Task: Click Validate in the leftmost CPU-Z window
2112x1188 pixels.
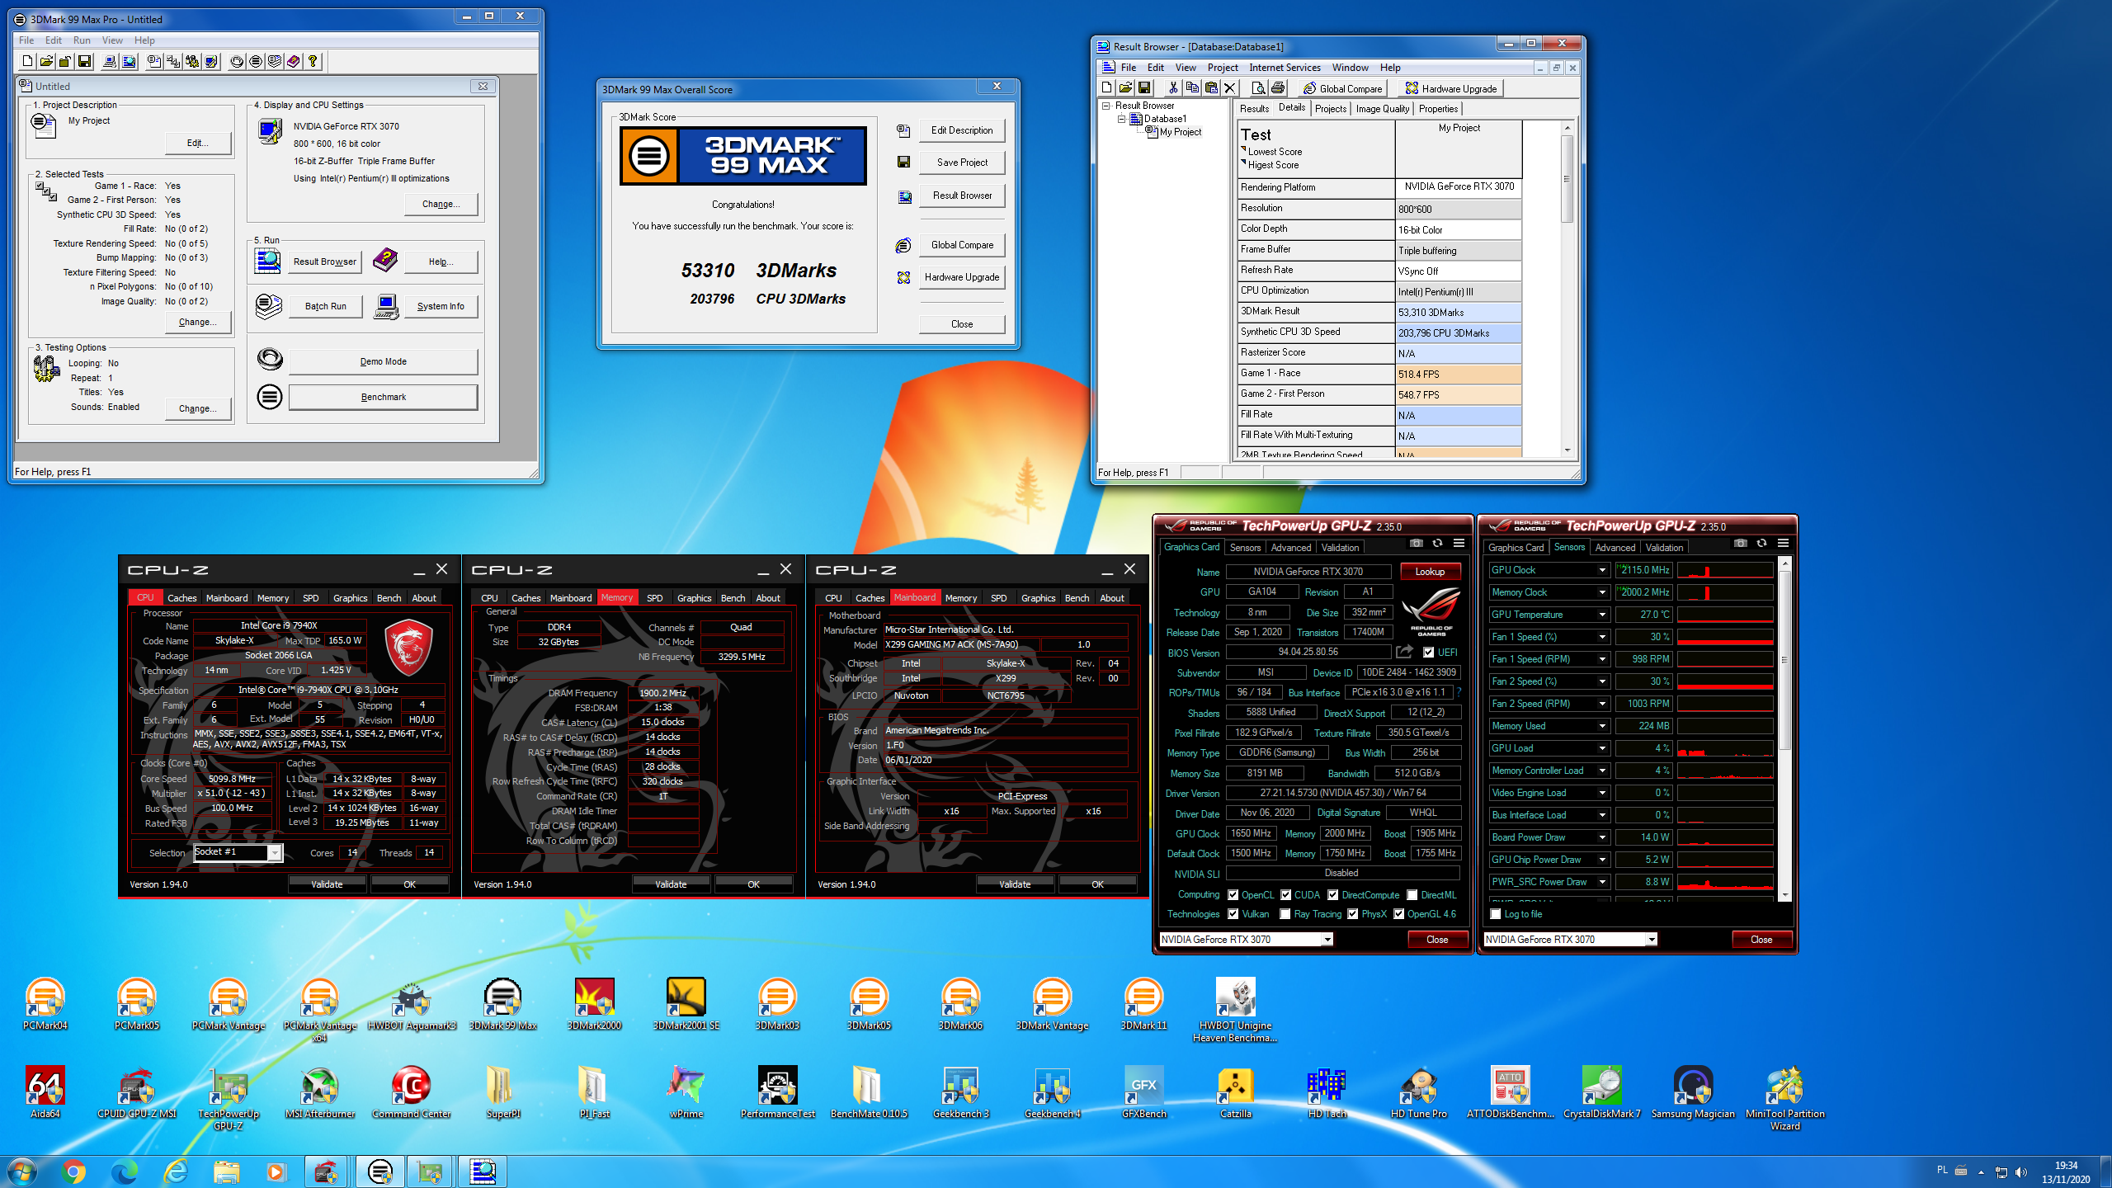Action: click(327, 884)
